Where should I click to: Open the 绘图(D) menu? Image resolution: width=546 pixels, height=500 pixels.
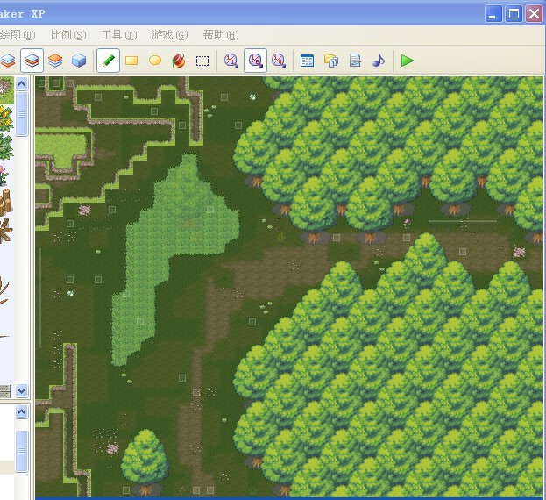point(18,35)
